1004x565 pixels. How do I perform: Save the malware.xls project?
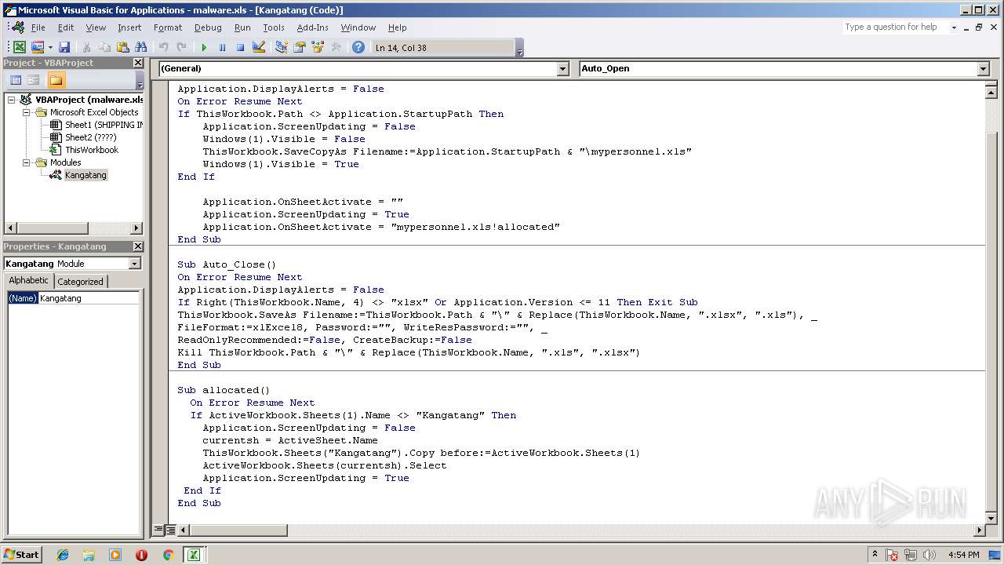tap(64, 47)
